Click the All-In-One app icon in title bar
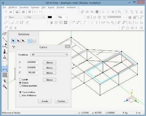The width and height of the screenshot is (146, 116). tap(3, 3)
